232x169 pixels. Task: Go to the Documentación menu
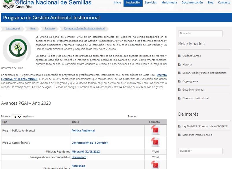pos(192,3)
